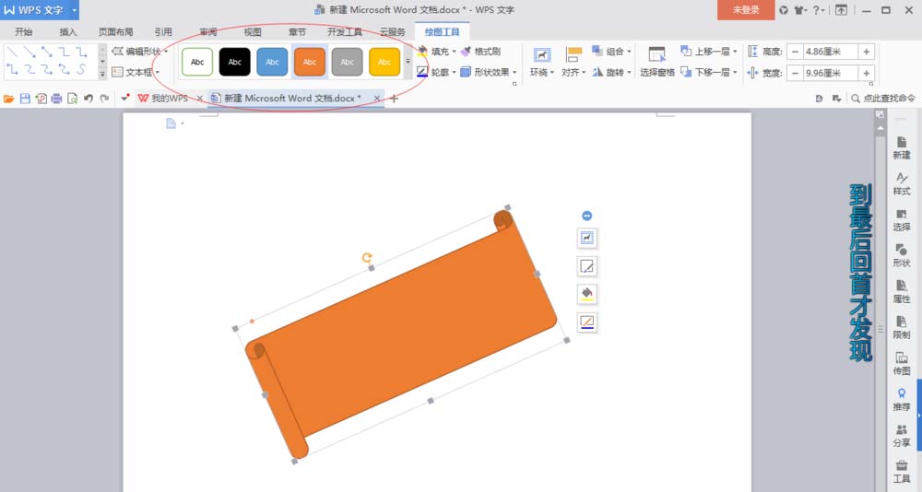Image resolution: width=922 pixels, height=492 pixels.
Task: Expand the 环绕 wrap text dropdown
Action: pyautogui.click(x=542, y=72)
